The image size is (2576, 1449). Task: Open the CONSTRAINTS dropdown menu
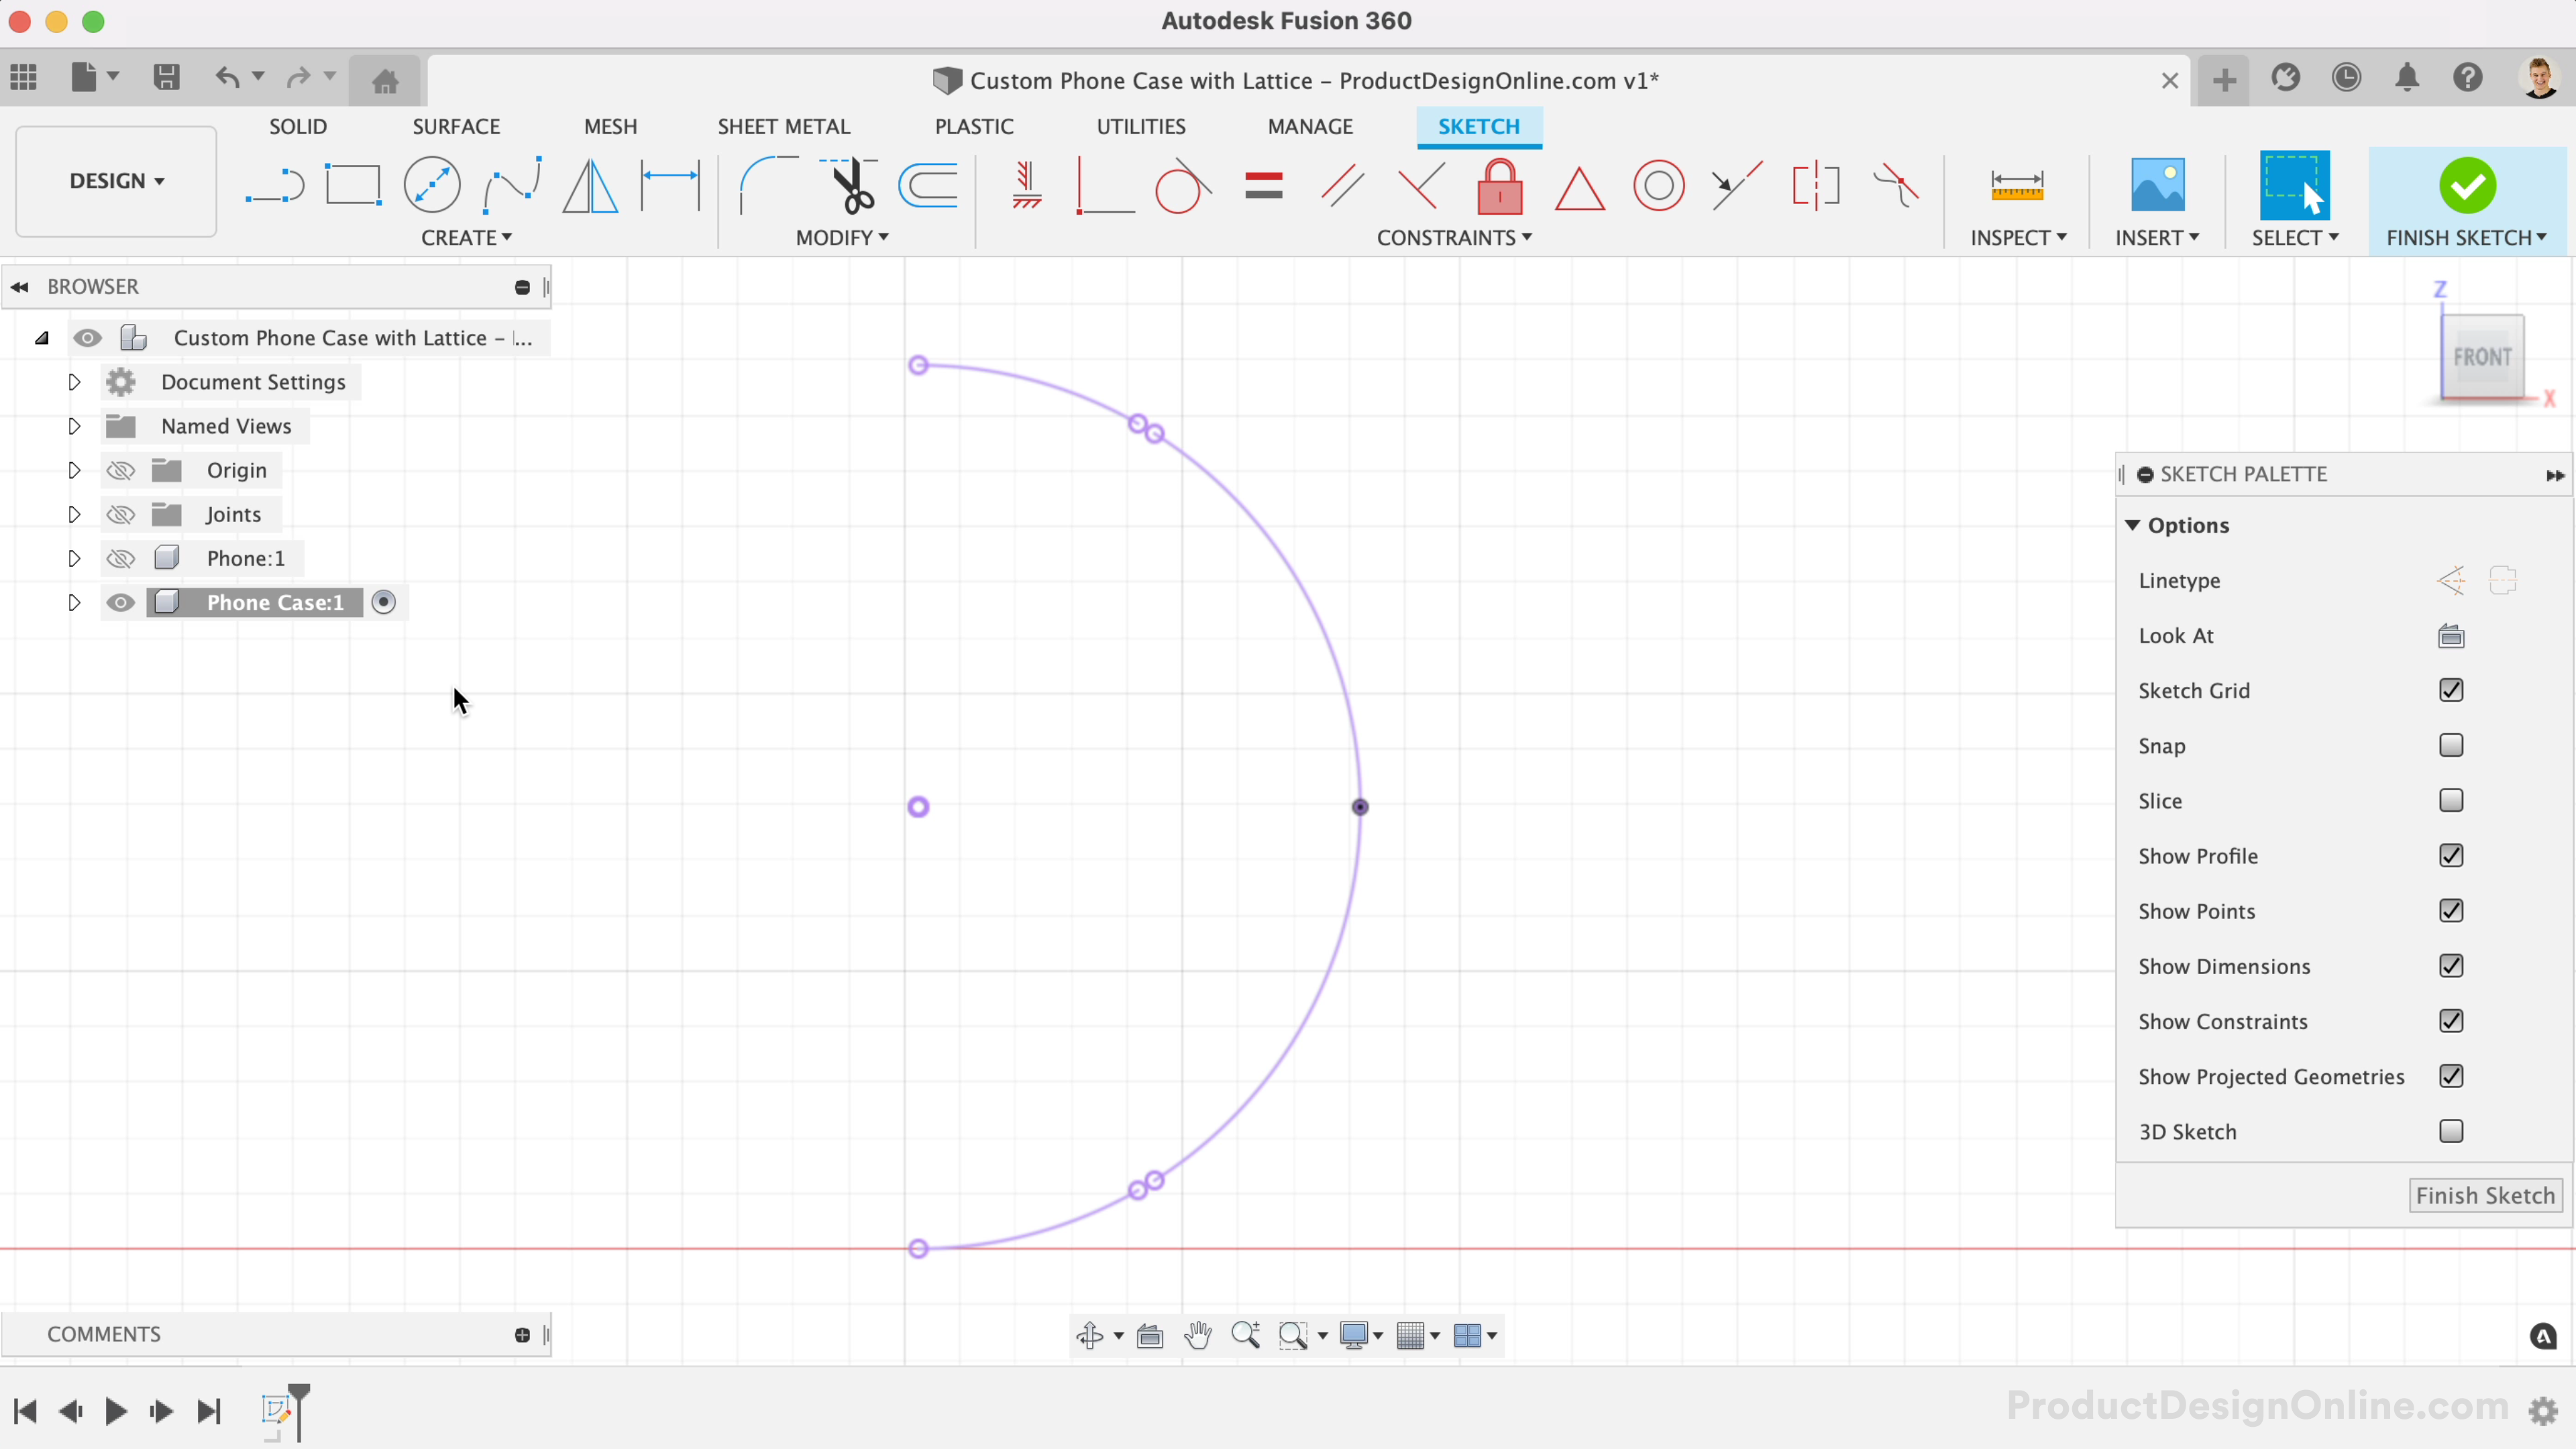click(x=1453, y=238)
